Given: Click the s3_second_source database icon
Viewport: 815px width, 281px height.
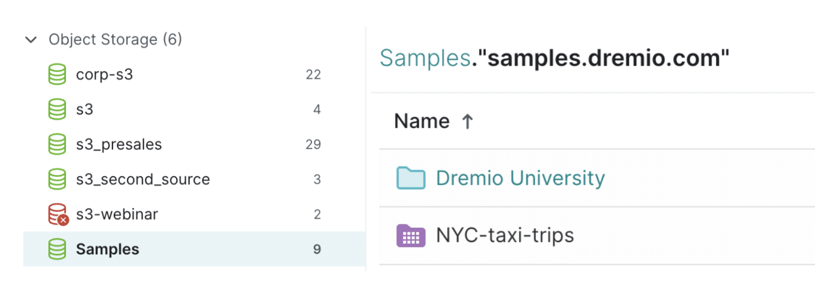Looking at the screenshot, I should tap(57, 180).
